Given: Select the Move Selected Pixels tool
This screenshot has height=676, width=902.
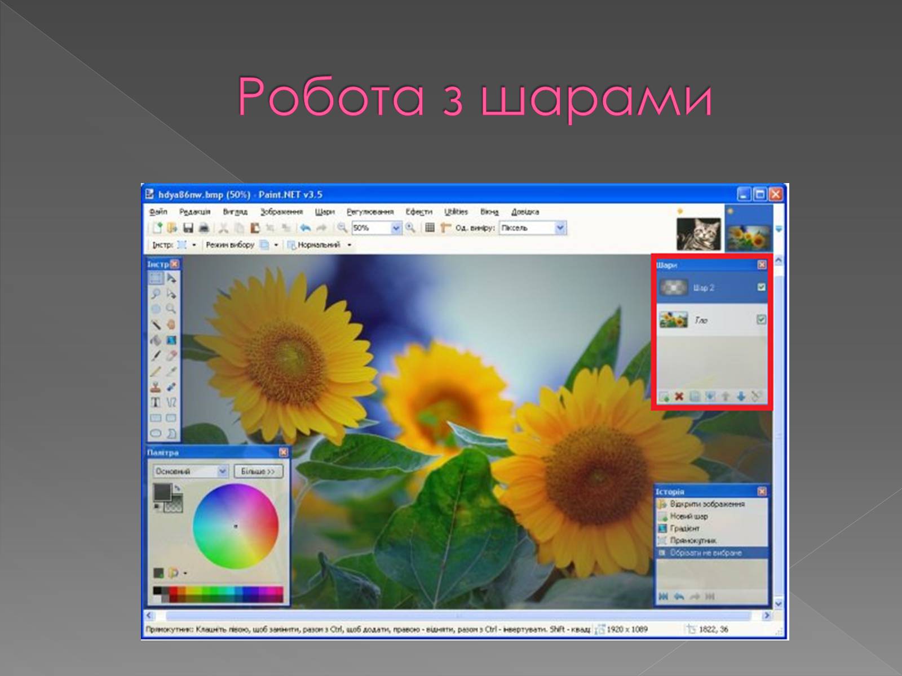Looking at the screenshot, I should (x=171, y=278).
